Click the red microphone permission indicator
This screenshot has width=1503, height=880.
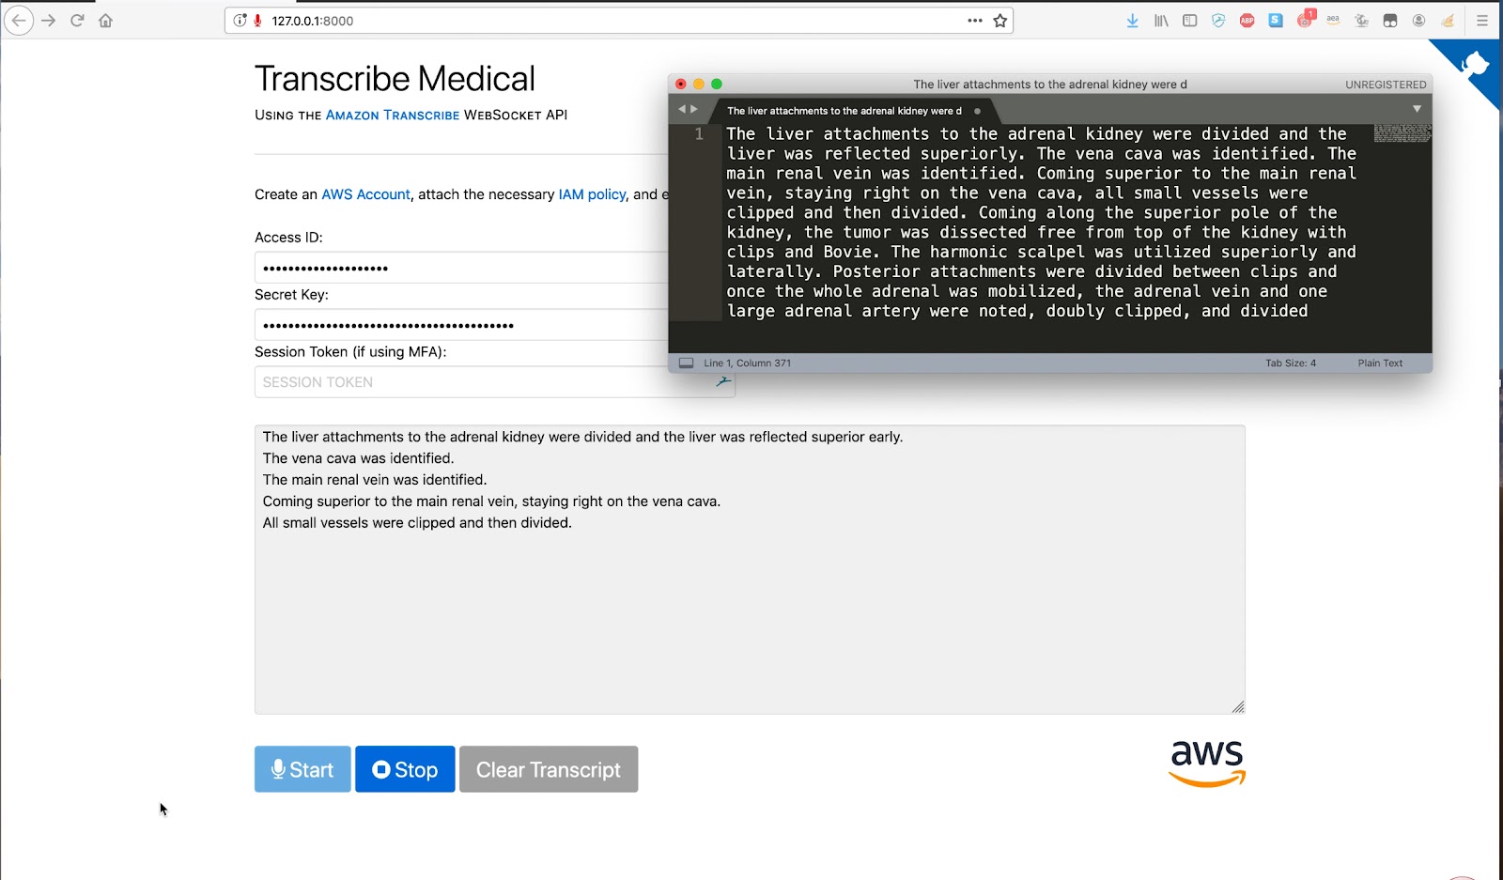[x=257, y=20]
